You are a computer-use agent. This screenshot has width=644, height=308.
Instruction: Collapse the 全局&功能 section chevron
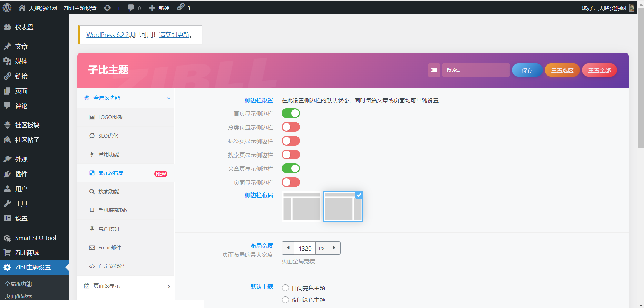click(x=169, y=98)
